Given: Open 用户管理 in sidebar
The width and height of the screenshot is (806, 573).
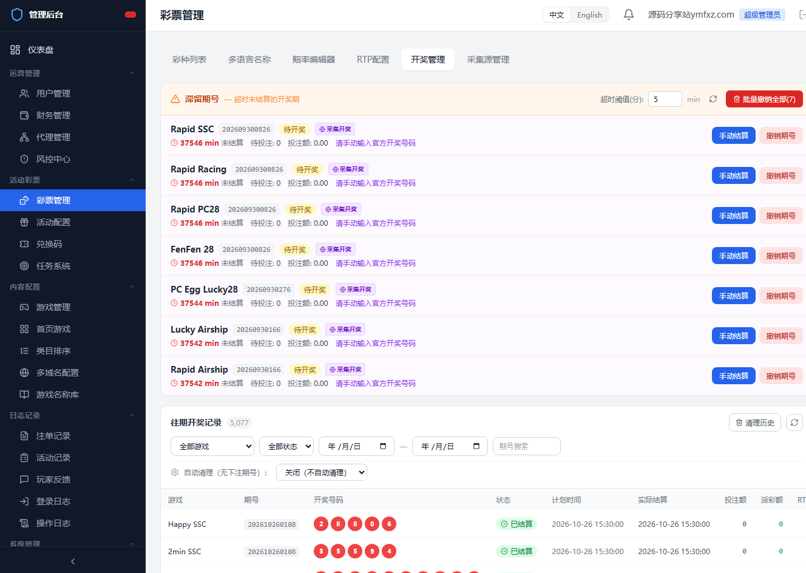Looking at the screenshot, I should coord(73,93).
